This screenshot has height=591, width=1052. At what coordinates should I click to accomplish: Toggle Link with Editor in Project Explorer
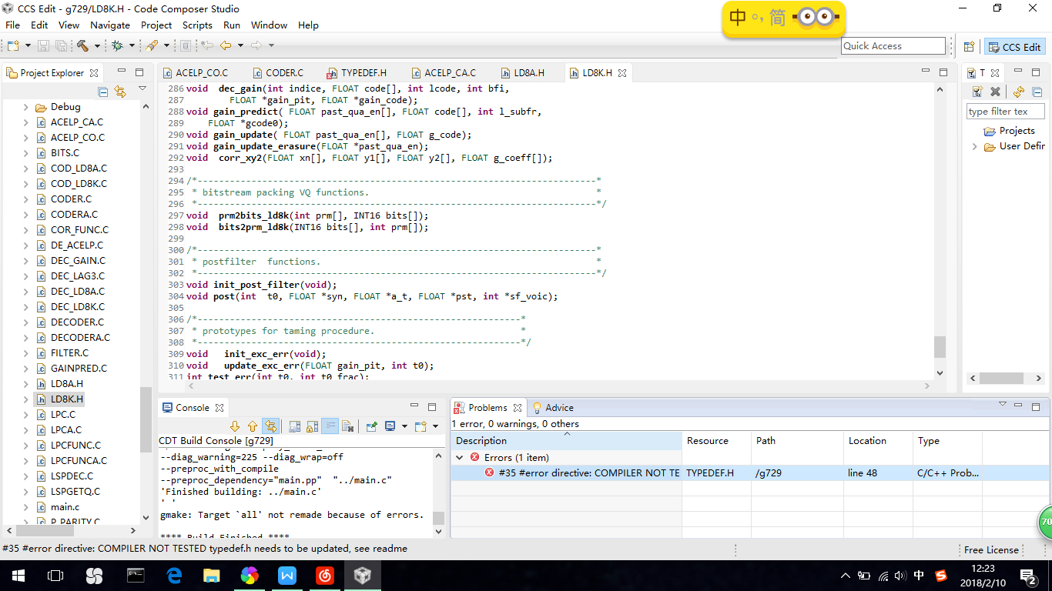point(120,92)
